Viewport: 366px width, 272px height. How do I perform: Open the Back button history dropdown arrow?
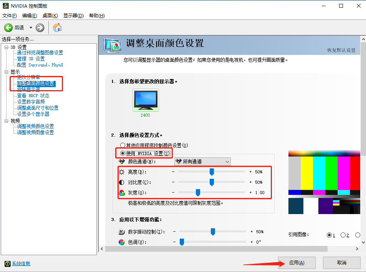pyautogui.click(x=31, y=28)
